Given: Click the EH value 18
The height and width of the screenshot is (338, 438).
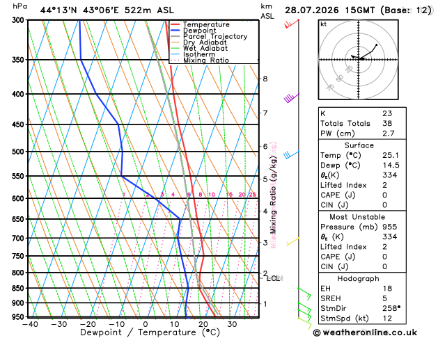Looking at the screenshot, I should (387, 289).
